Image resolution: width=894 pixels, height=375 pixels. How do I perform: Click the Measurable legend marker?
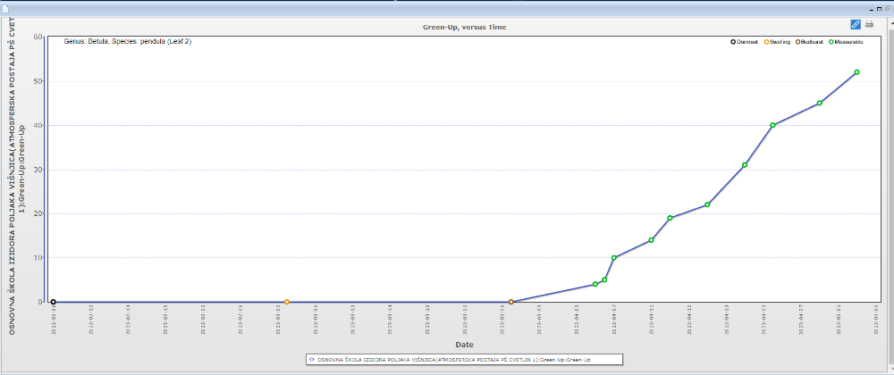pos(831,42)
